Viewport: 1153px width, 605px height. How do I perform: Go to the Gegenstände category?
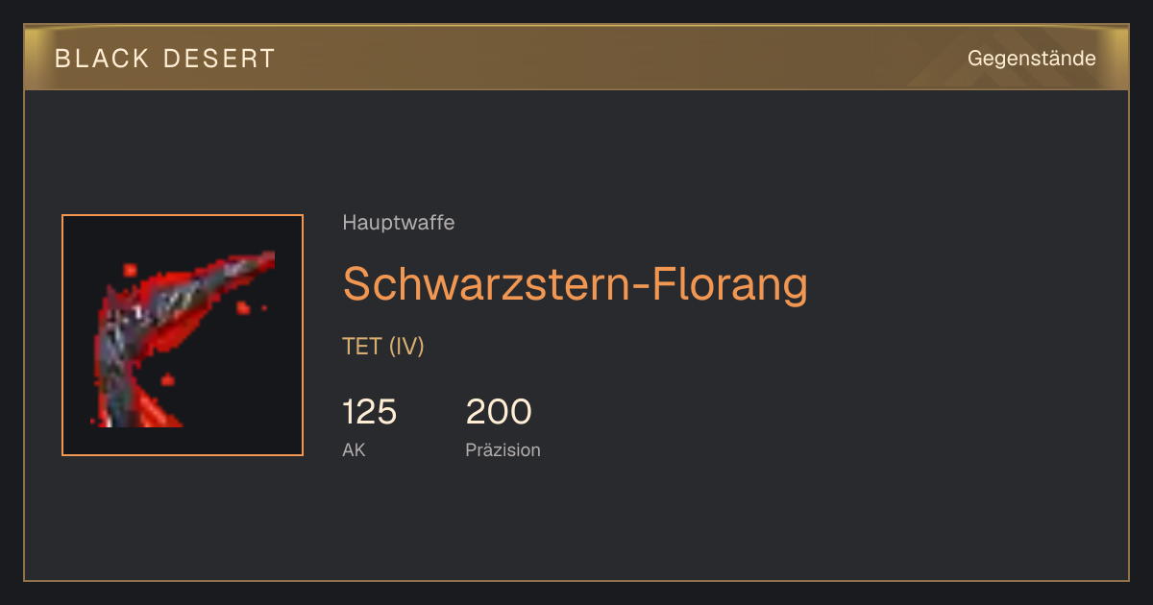tap(1031, 59)
